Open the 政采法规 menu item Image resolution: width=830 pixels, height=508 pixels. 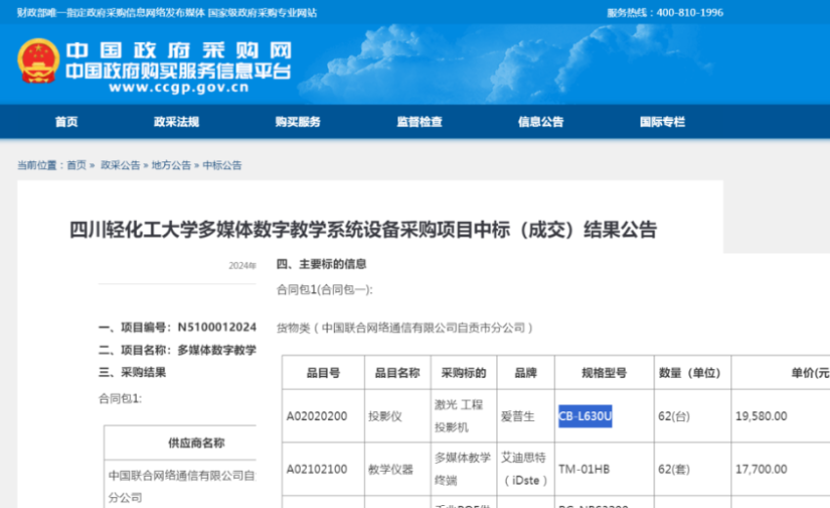pyautogui.click(x=177, y=122)
